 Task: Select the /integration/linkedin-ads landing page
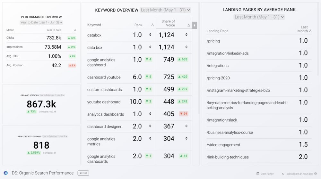click(228, 53)
